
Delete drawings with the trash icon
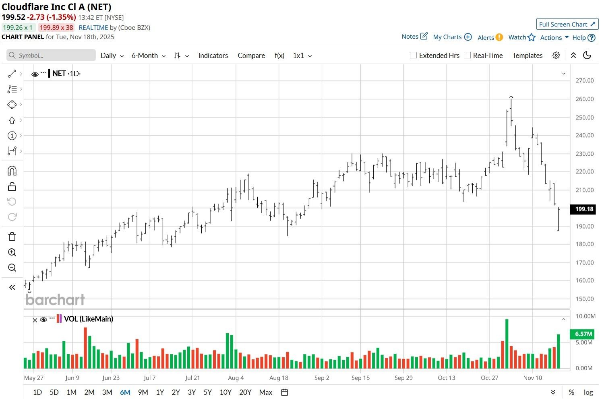coord(12,237)
